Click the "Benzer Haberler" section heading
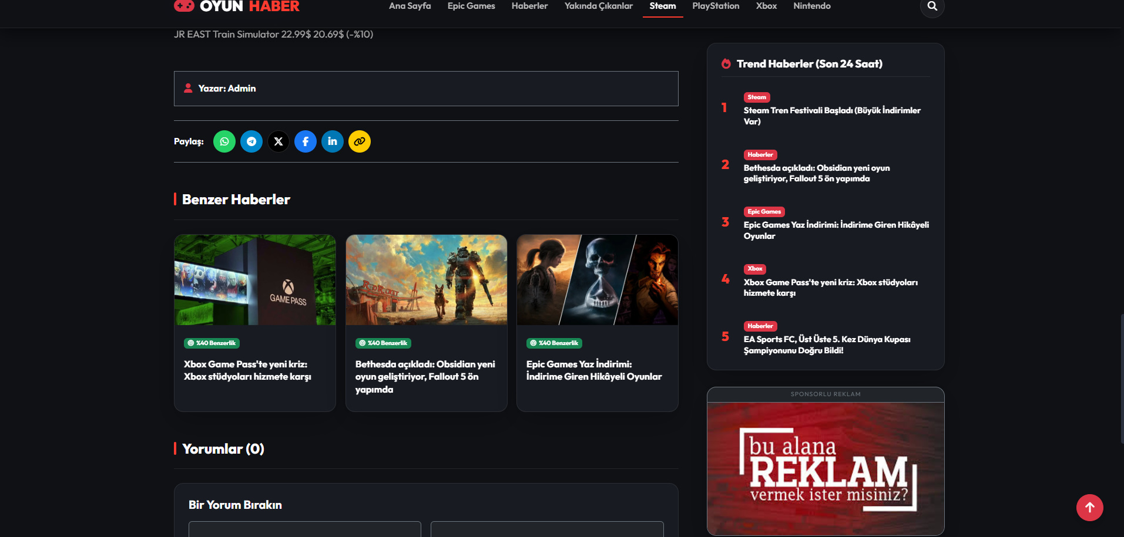Screen dimensions: 1124x537 [236, 200]
